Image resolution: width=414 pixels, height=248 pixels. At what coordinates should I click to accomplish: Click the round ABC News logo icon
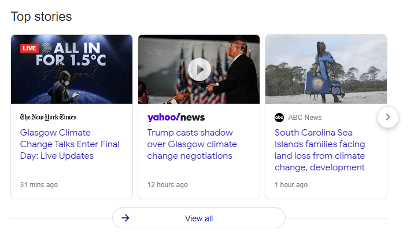tap(279, 118)
